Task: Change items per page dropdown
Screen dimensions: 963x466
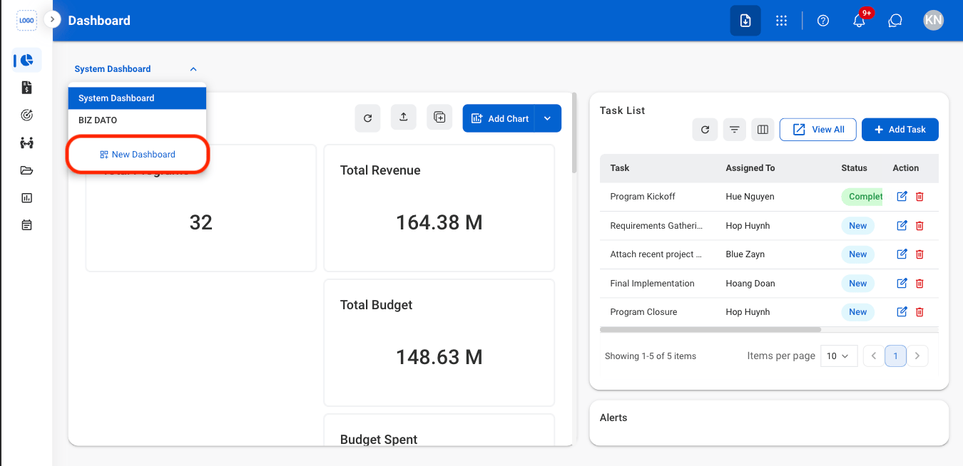Action: 838,356
